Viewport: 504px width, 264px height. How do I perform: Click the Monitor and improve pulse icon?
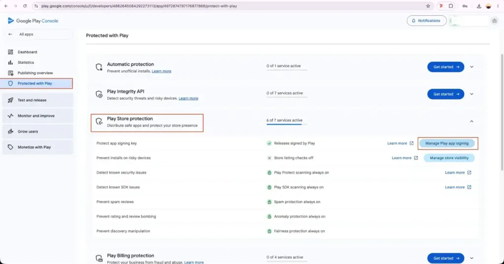click(x=11, y=116)
